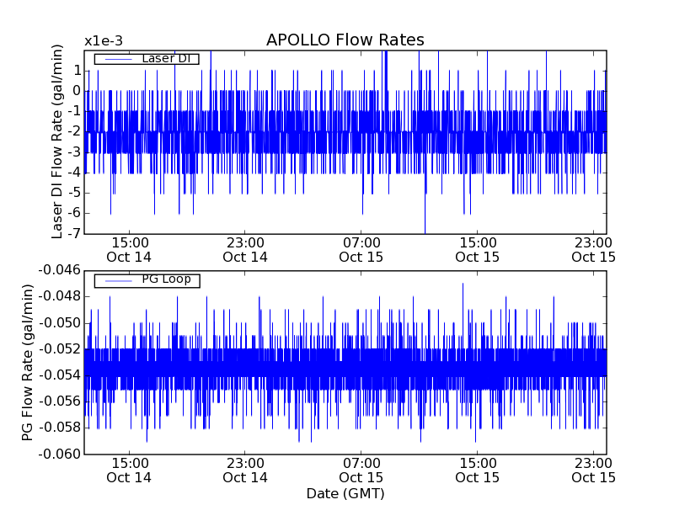Click the '-0.046' tick on PG axis
The width and height of the screenshot is (674, 505).
[x=60, y=270]
